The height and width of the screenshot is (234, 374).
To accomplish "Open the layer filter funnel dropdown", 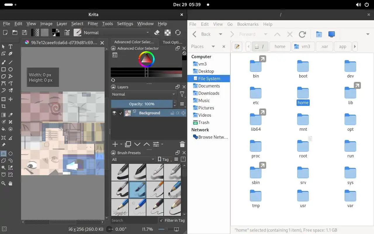I will click(x=182, y=94).
